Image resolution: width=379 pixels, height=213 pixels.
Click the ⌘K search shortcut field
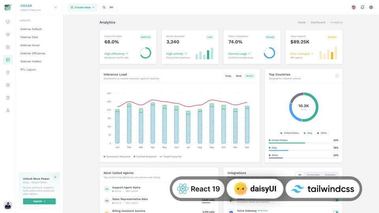tap(111, 7)
